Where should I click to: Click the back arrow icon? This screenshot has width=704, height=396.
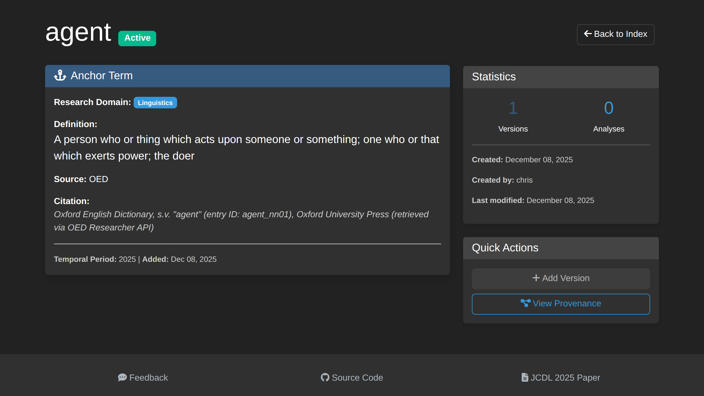pos(588,34)
